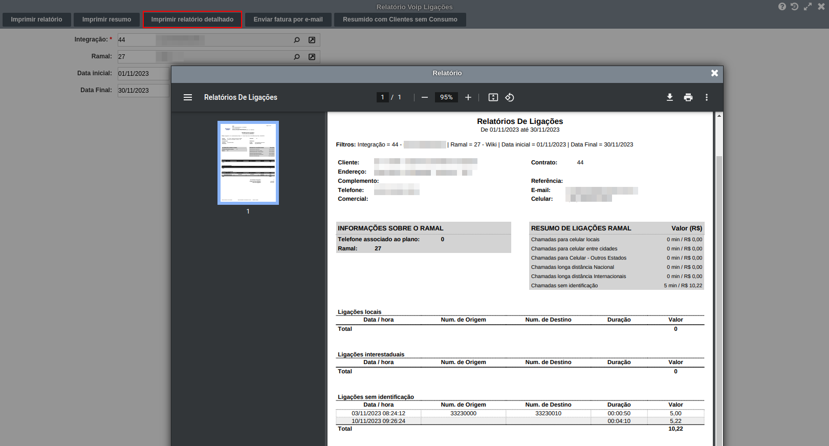Click total value '10,22'

pyautogui.click(x=675, y=429)
